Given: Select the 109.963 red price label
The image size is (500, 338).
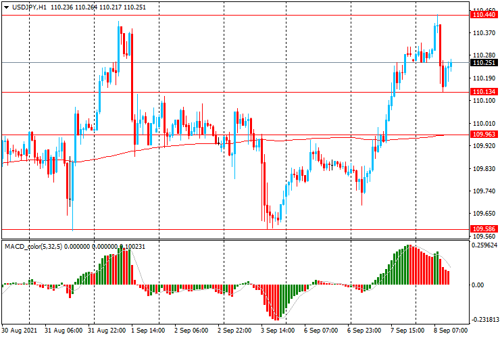Looking at the screenshot, I should [x=484, y=135].
